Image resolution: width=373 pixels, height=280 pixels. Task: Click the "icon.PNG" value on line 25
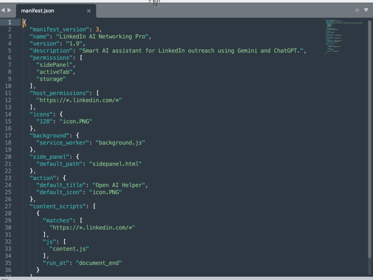click(106, 192)
